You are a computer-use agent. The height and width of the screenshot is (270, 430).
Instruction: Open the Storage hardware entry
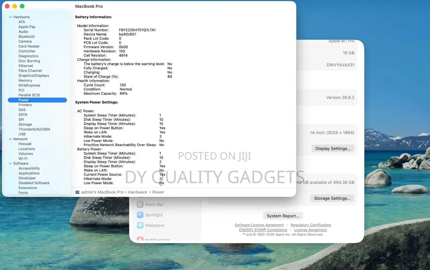coord(25,125)
